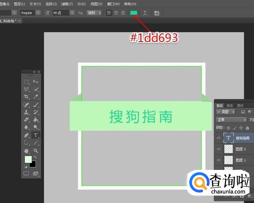The image size is (254, 203).
Task: Open 文字(Y) menu
Action: (35, 4)
